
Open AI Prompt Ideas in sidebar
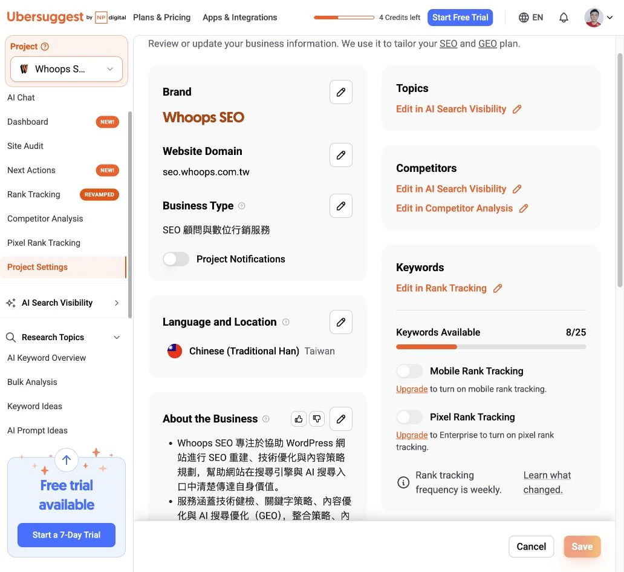click(37, 430)
